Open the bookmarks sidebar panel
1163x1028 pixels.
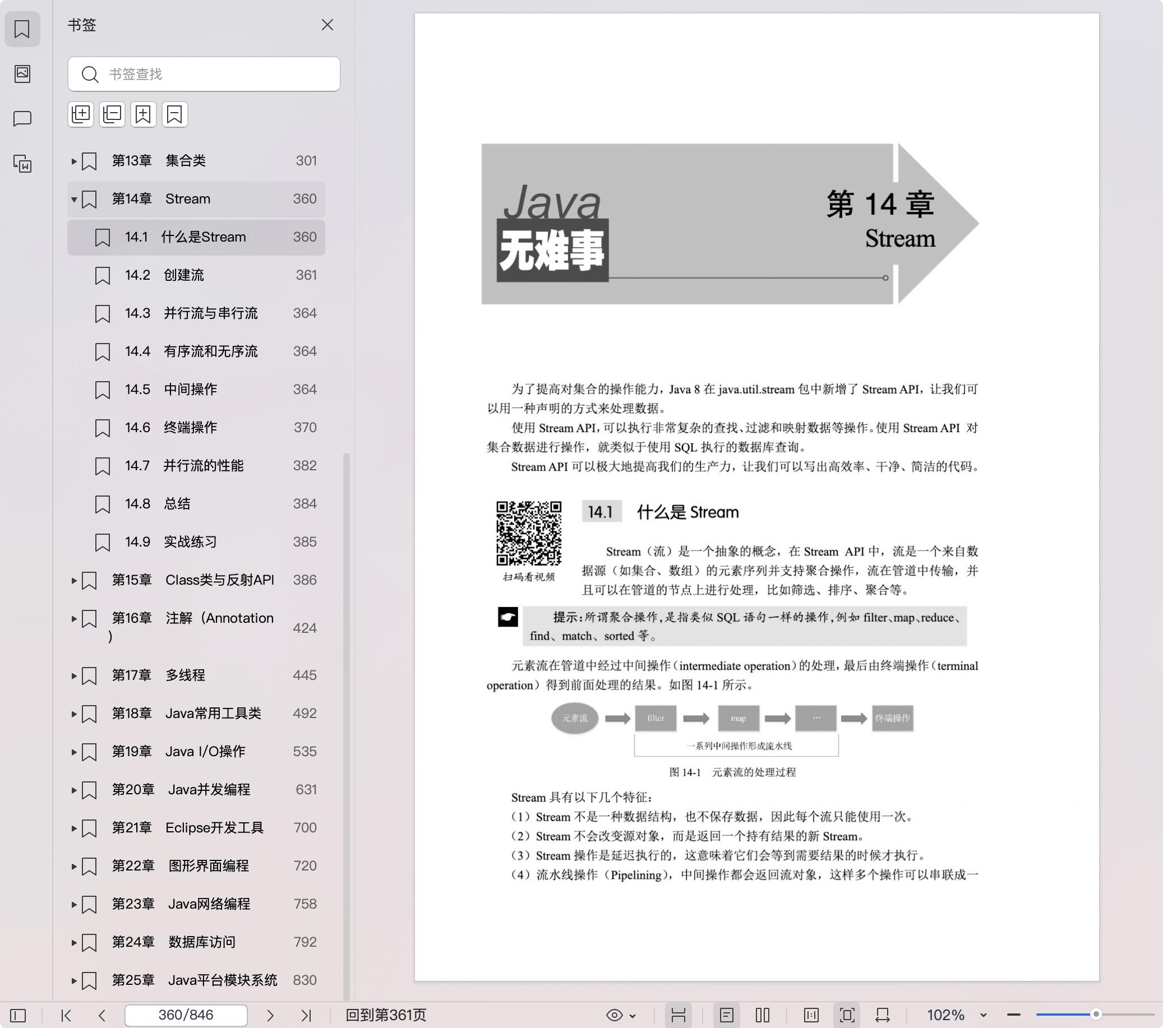[x=22, y=29]
